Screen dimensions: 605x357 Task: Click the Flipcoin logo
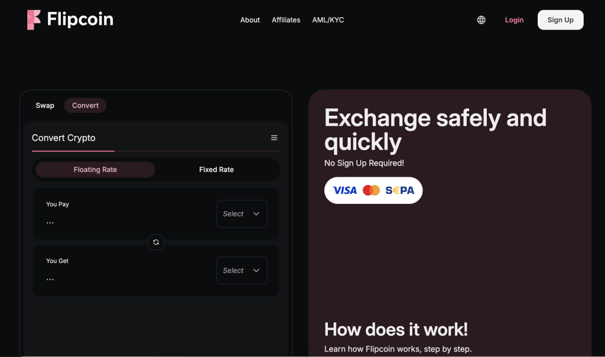pos(70,20)
